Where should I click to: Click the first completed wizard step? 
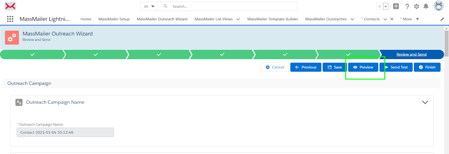pyautogui.click(x=32, y=54)
